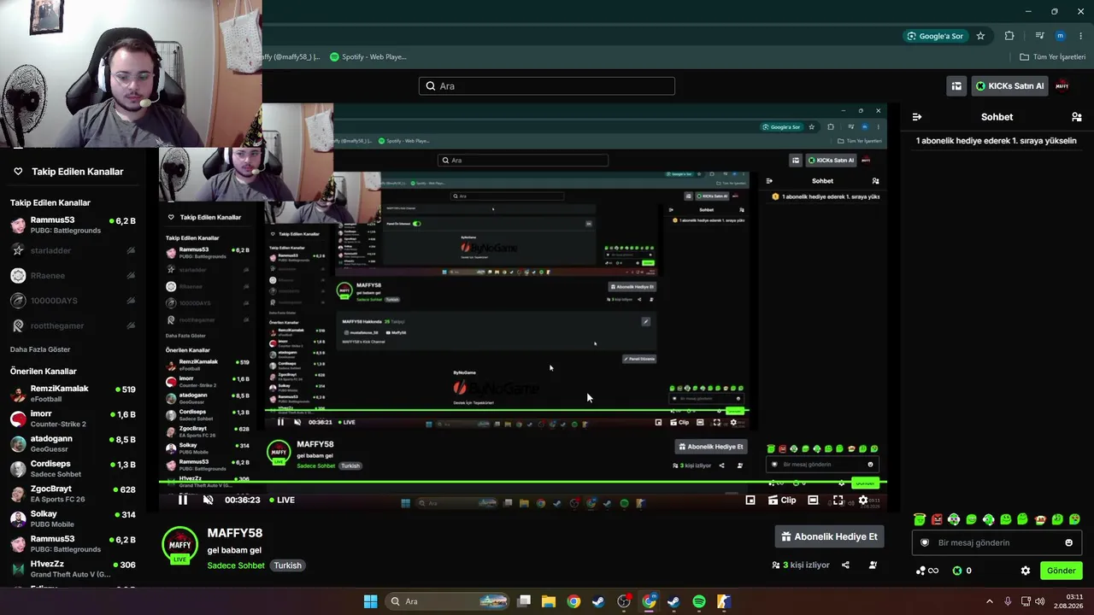Image resolution: width=1094 pixels, height=615 pixels.
Task: Open Spotify from the taskbar
Action: (698, 601)
